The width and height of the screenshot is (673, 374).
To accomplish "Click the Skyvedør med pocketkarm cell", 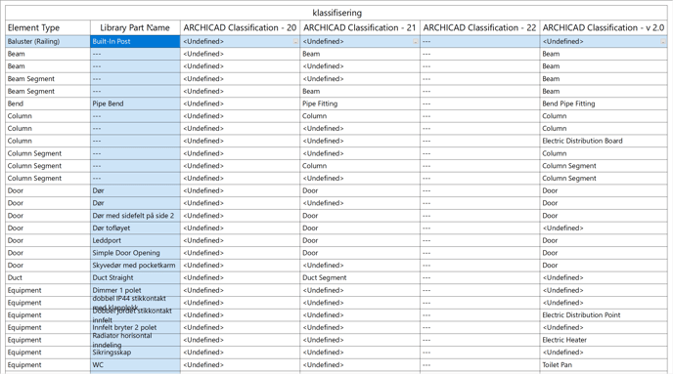I will click(135, 266).
